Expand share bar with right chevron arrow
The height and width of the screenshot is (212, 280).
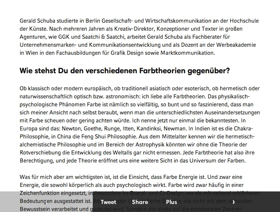click(x=233, y=202)
